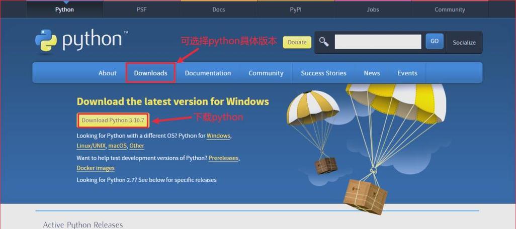Open the Docs top tab

point(218,10)
